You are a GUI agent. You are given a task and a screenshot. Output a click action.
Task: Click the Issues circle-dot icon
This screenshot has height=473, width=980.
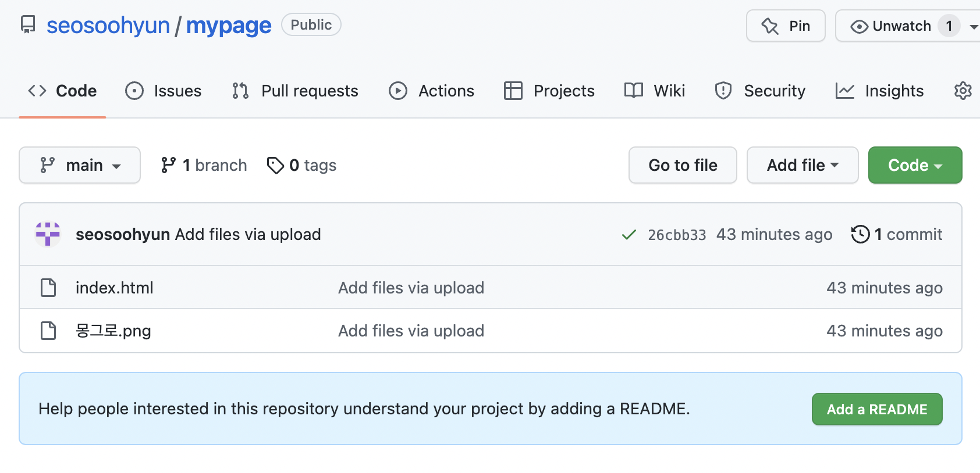134,91
